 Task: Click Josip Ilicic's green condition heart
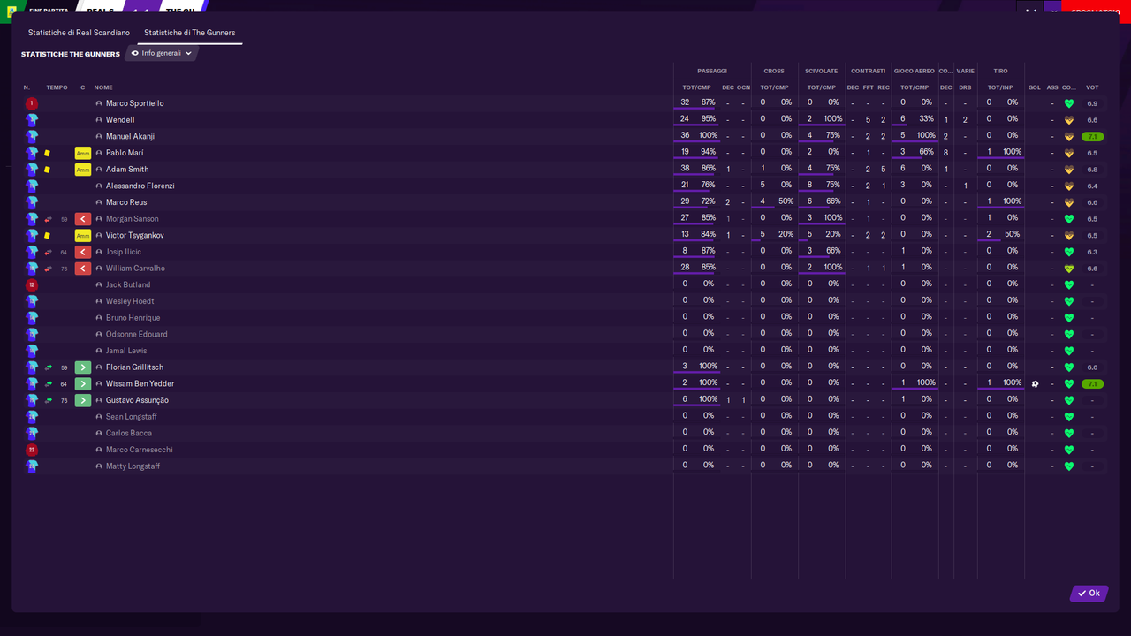click(1068, 251)
